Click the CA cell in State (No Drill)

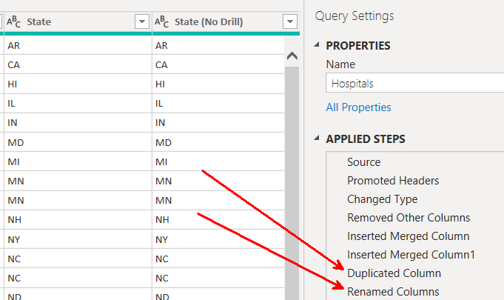(218, 64)
